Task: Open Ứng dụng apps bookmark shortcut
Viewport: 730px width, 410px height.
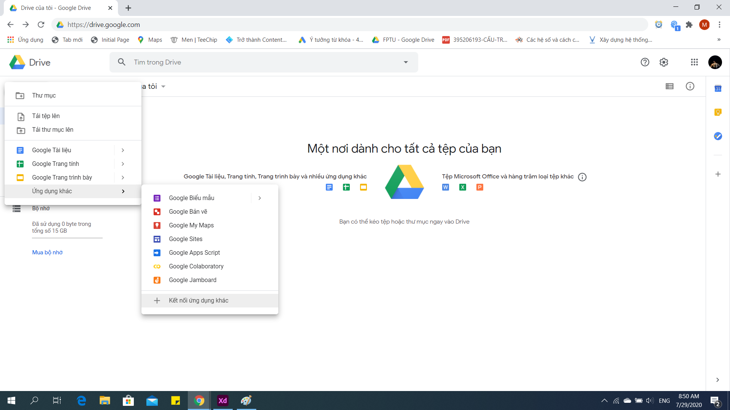Action: click(25, 40)
